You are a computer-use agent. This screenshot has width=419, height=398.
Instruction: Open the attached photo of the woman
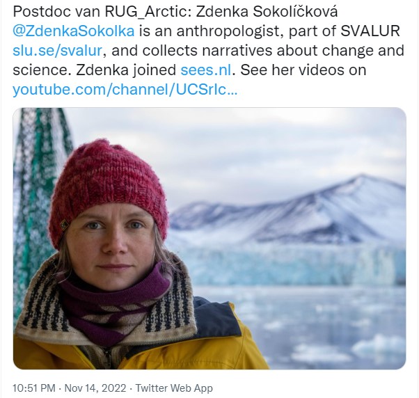click(209, 238)
